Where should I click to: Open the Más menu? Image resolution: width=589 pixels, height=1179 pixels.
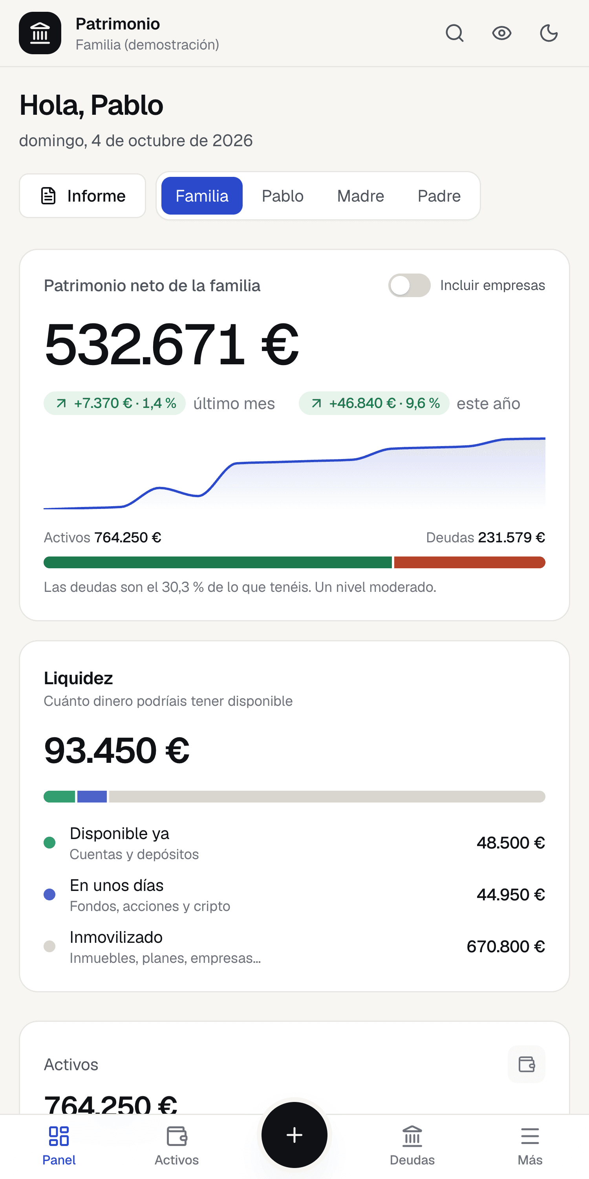coord(530,1146)
